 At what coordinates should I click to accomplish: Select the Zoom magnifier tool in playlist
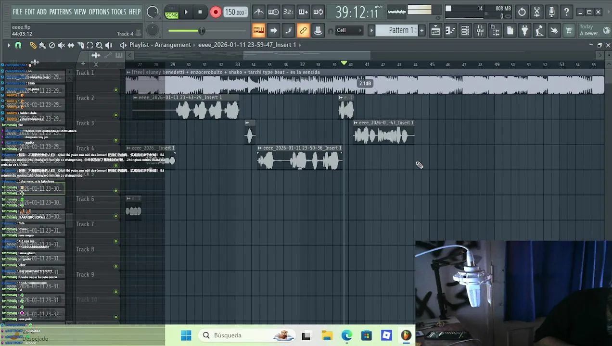point(99,45)
